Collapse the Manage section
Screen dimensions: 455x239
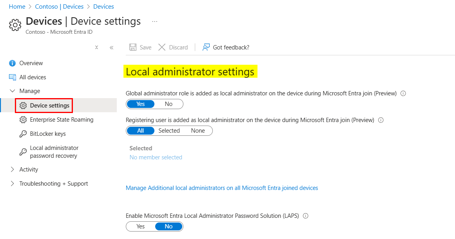(12, 91)
